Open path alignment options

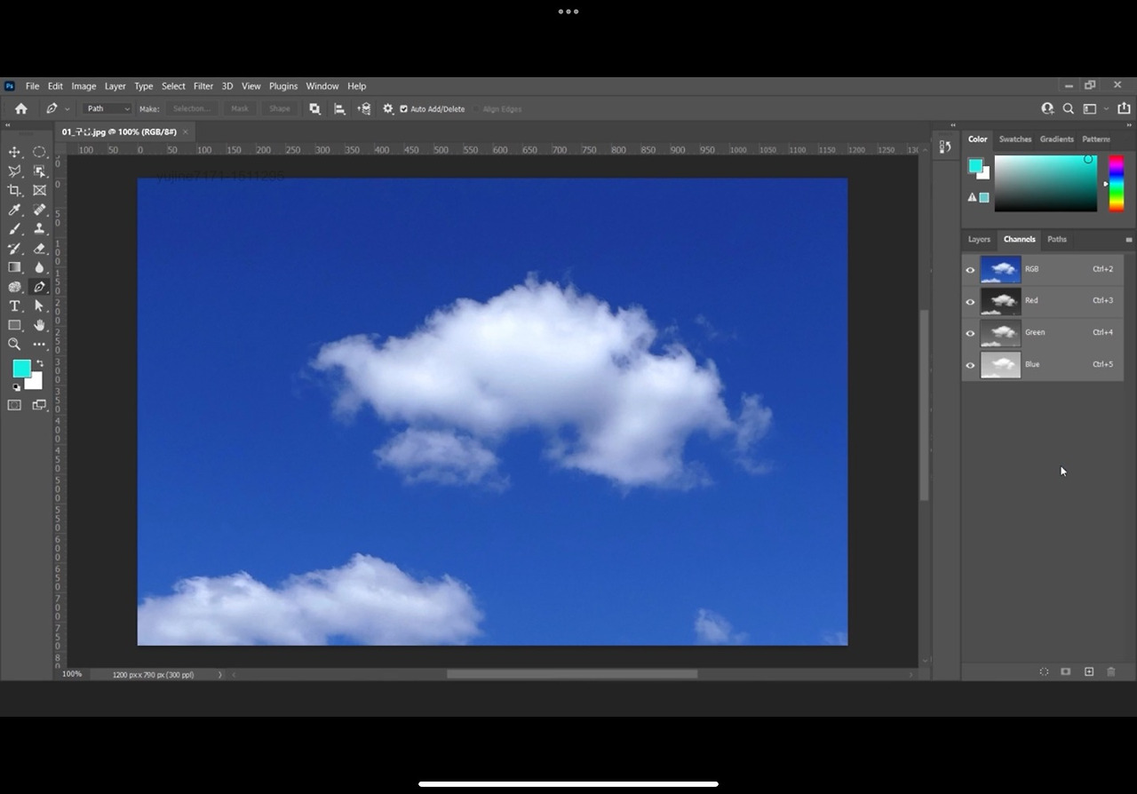point(339,108)
